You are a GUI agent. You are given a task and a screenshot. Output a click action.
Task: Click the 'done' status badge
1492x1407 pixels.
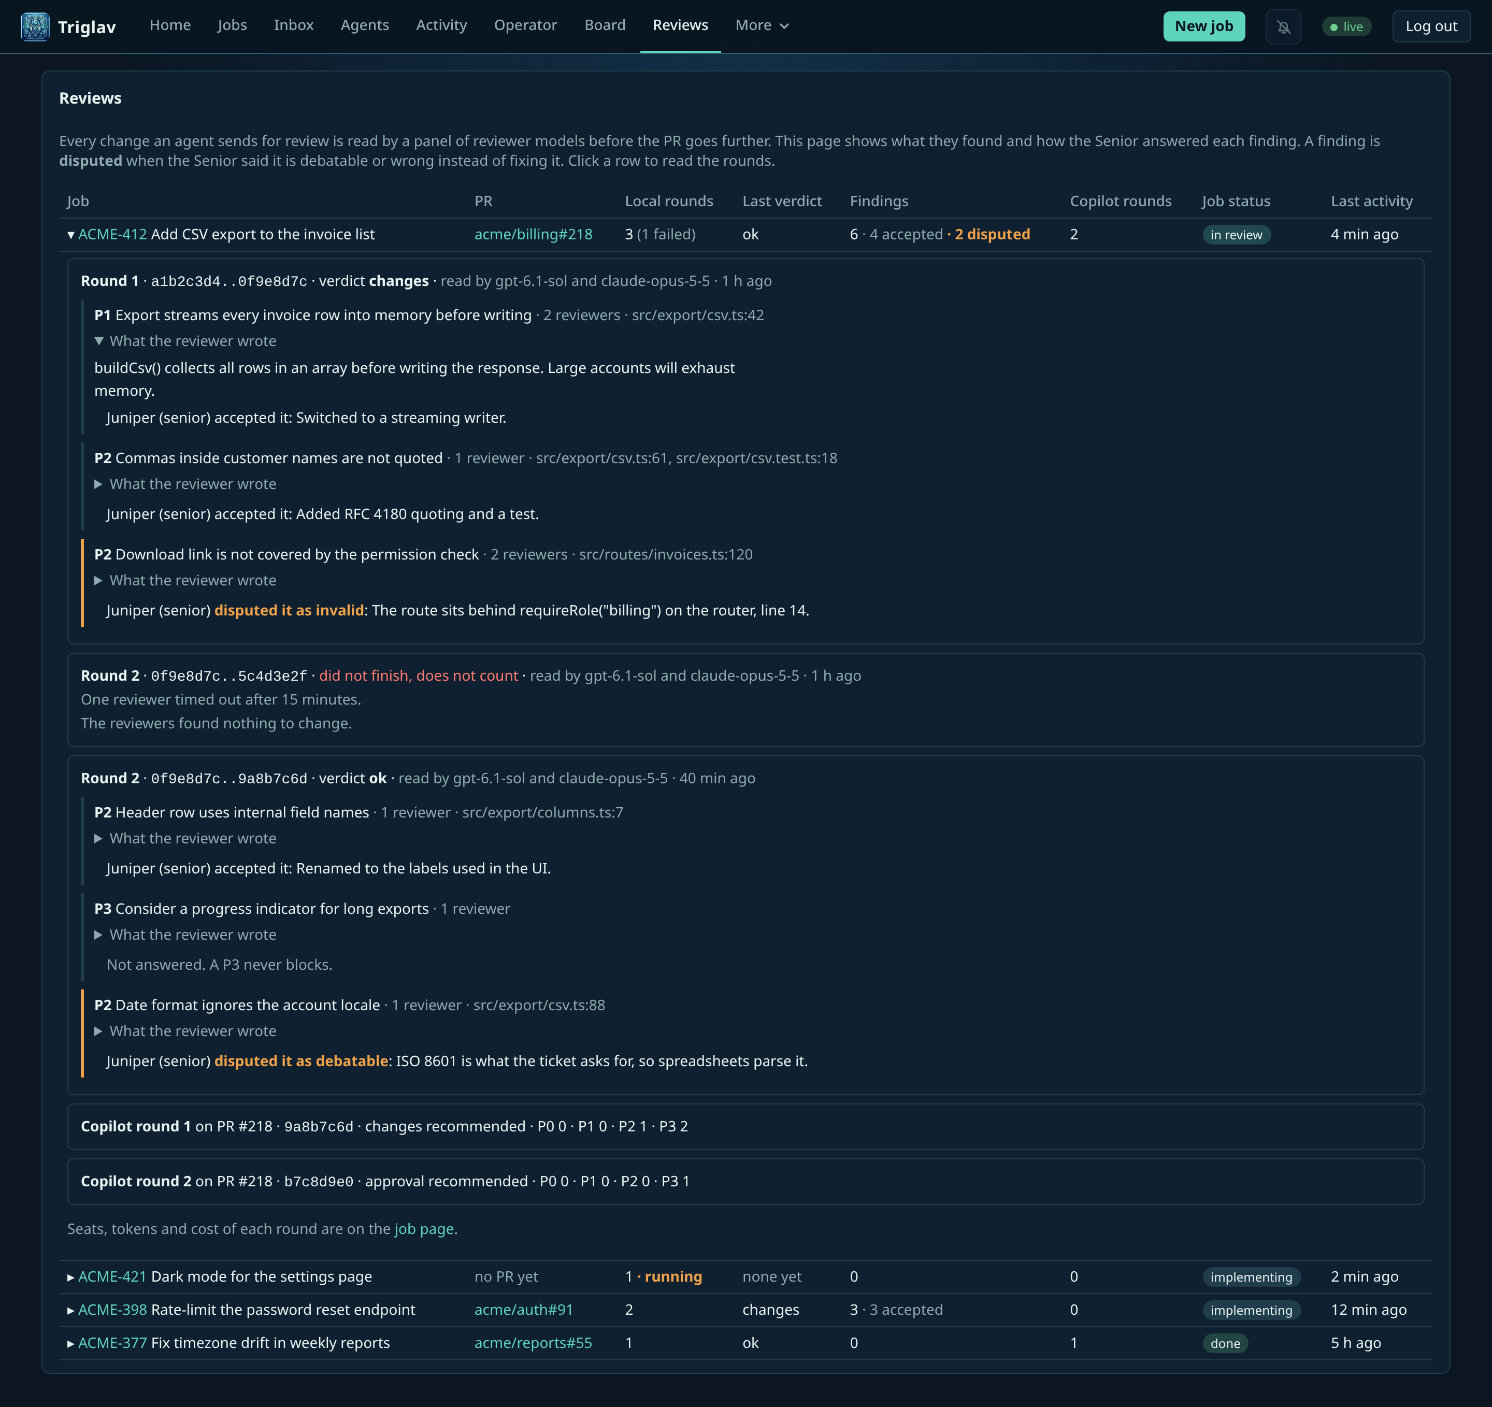[1225, 1343]
